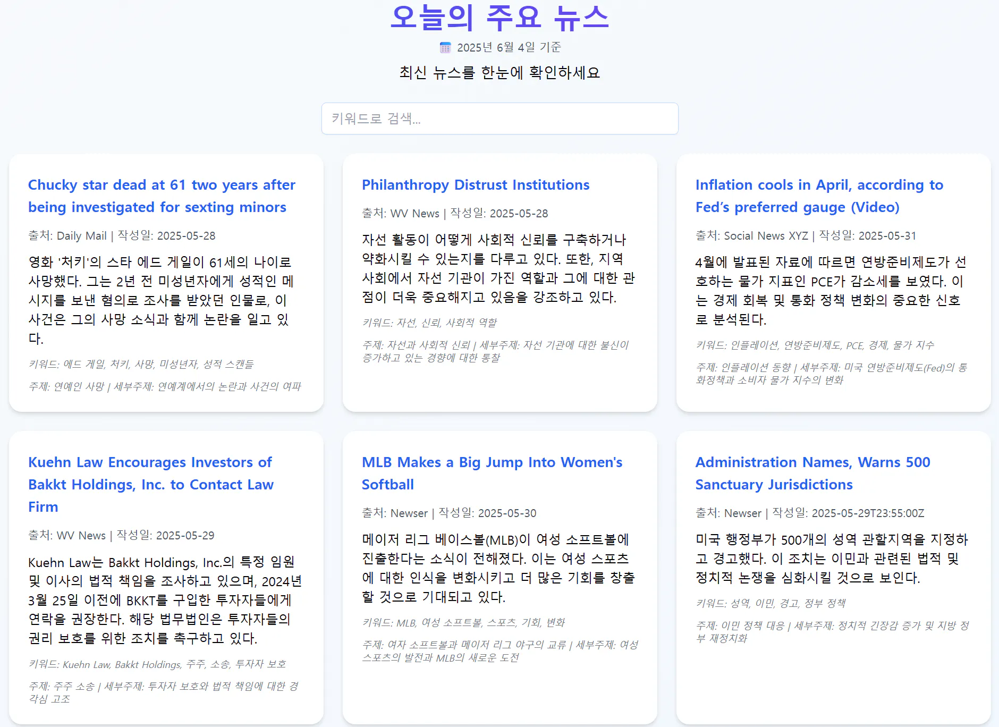The image size is (999, 727).
Task: Click the subtitle 최신 뉴스를 한눈에 확인하세요
Action: [x=499, y=73]
